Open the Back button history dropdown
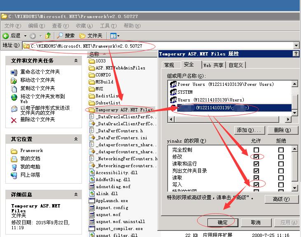 coord(26,36)
